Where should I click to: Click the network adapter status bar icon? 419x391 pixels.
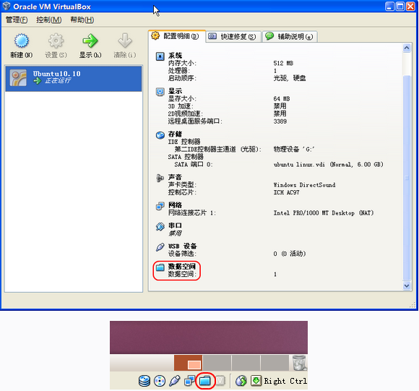pyautogui.click(x=189, y=381)
